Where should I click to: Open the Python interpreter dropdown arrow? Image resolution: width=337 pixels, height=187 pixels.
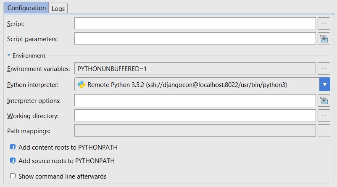tap(324, 84)
